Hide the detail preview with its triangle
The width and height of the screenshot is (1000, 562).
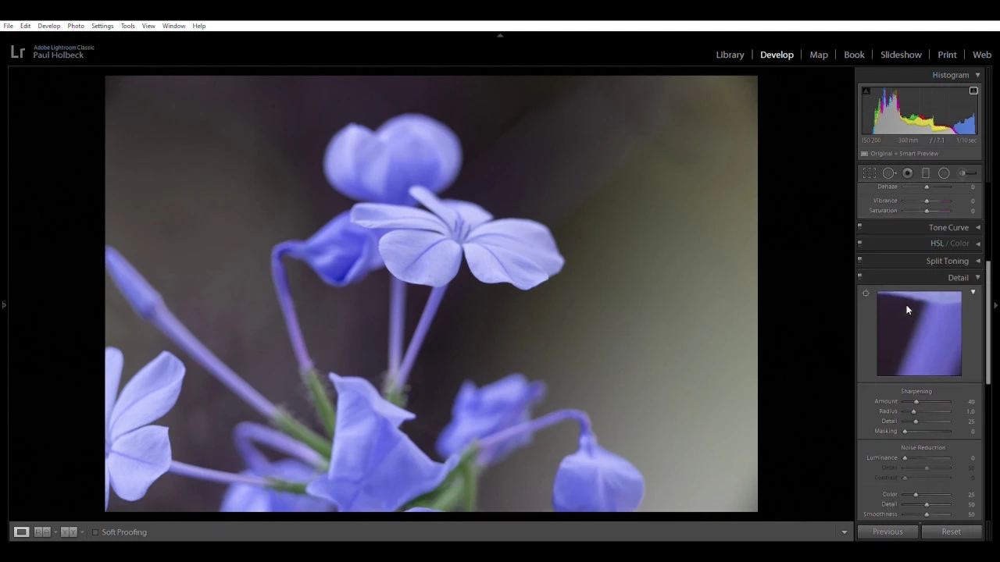pos(973,293)
